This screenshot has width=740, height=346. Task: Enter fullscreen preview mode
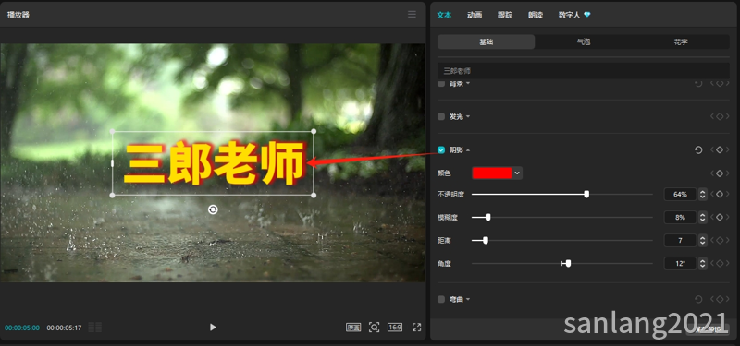(417, 328)
